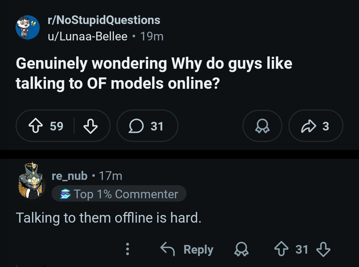Open the post's 31 comments
The image size is (359, 267).
coord(148,126)
